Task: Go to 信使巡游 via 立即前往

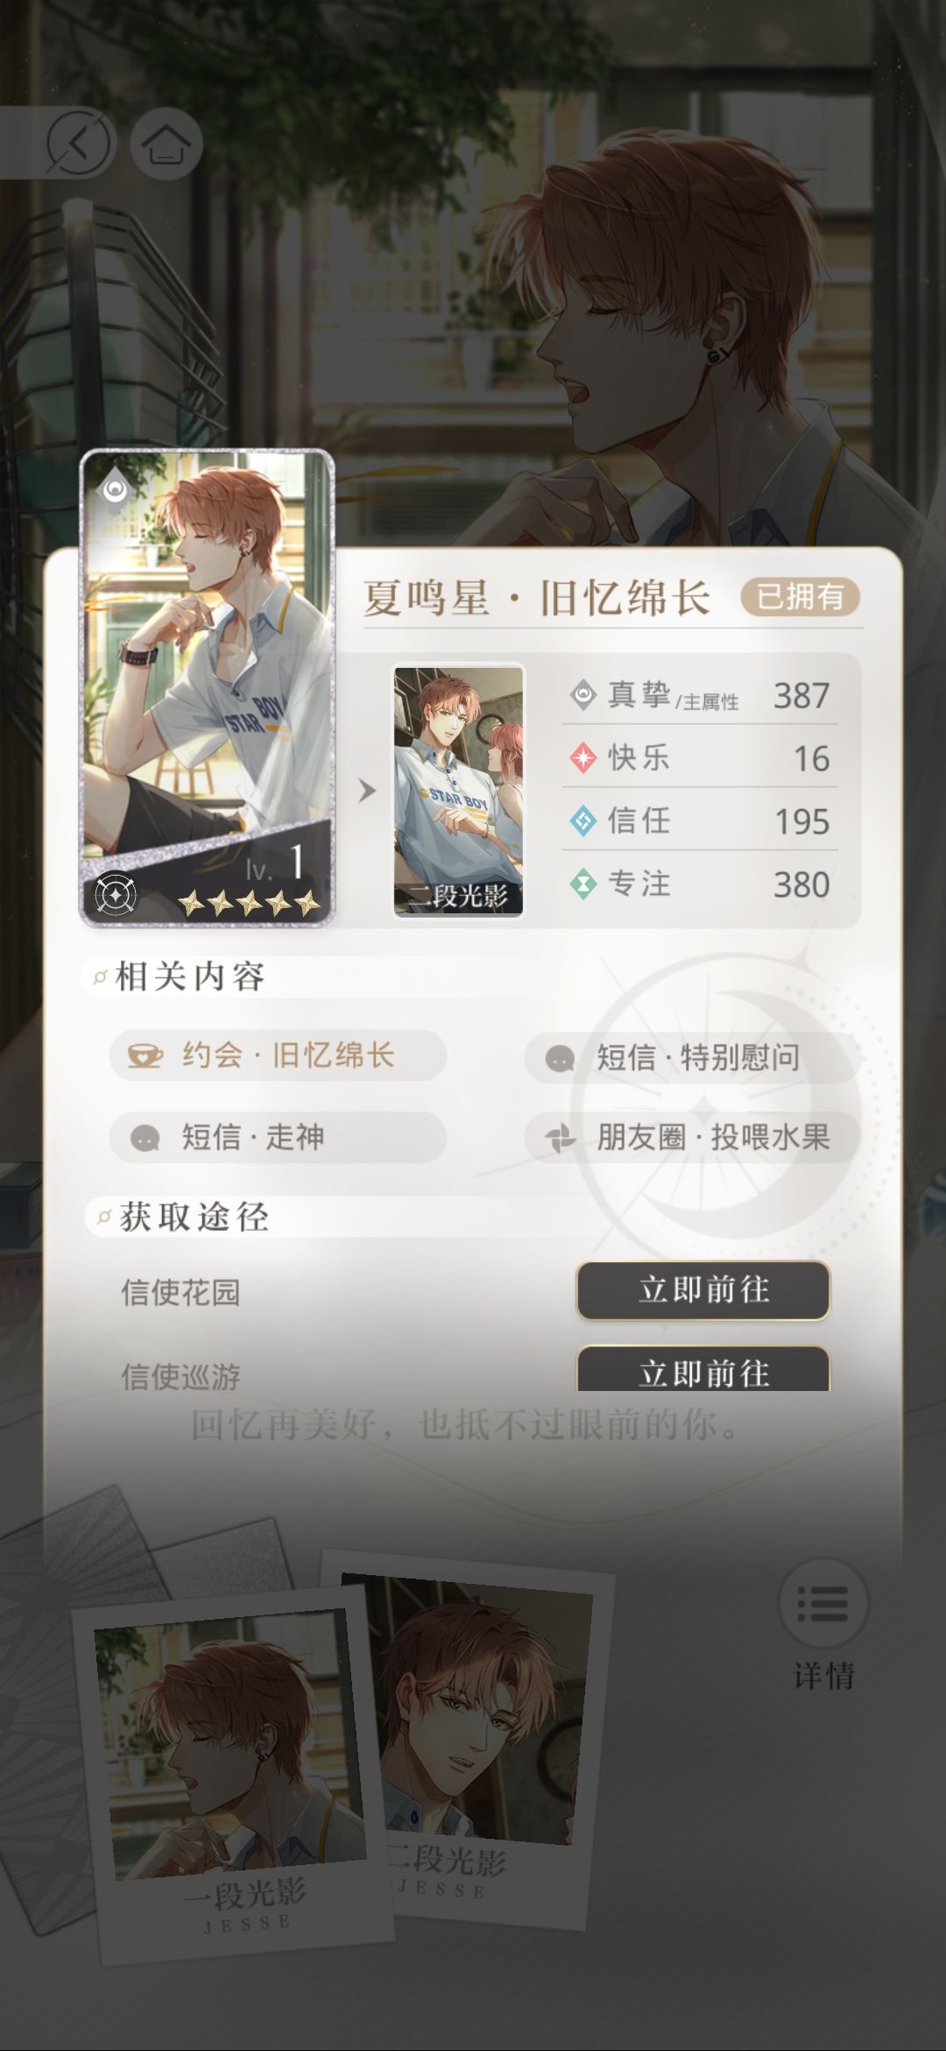Action: click(703, 1370)
